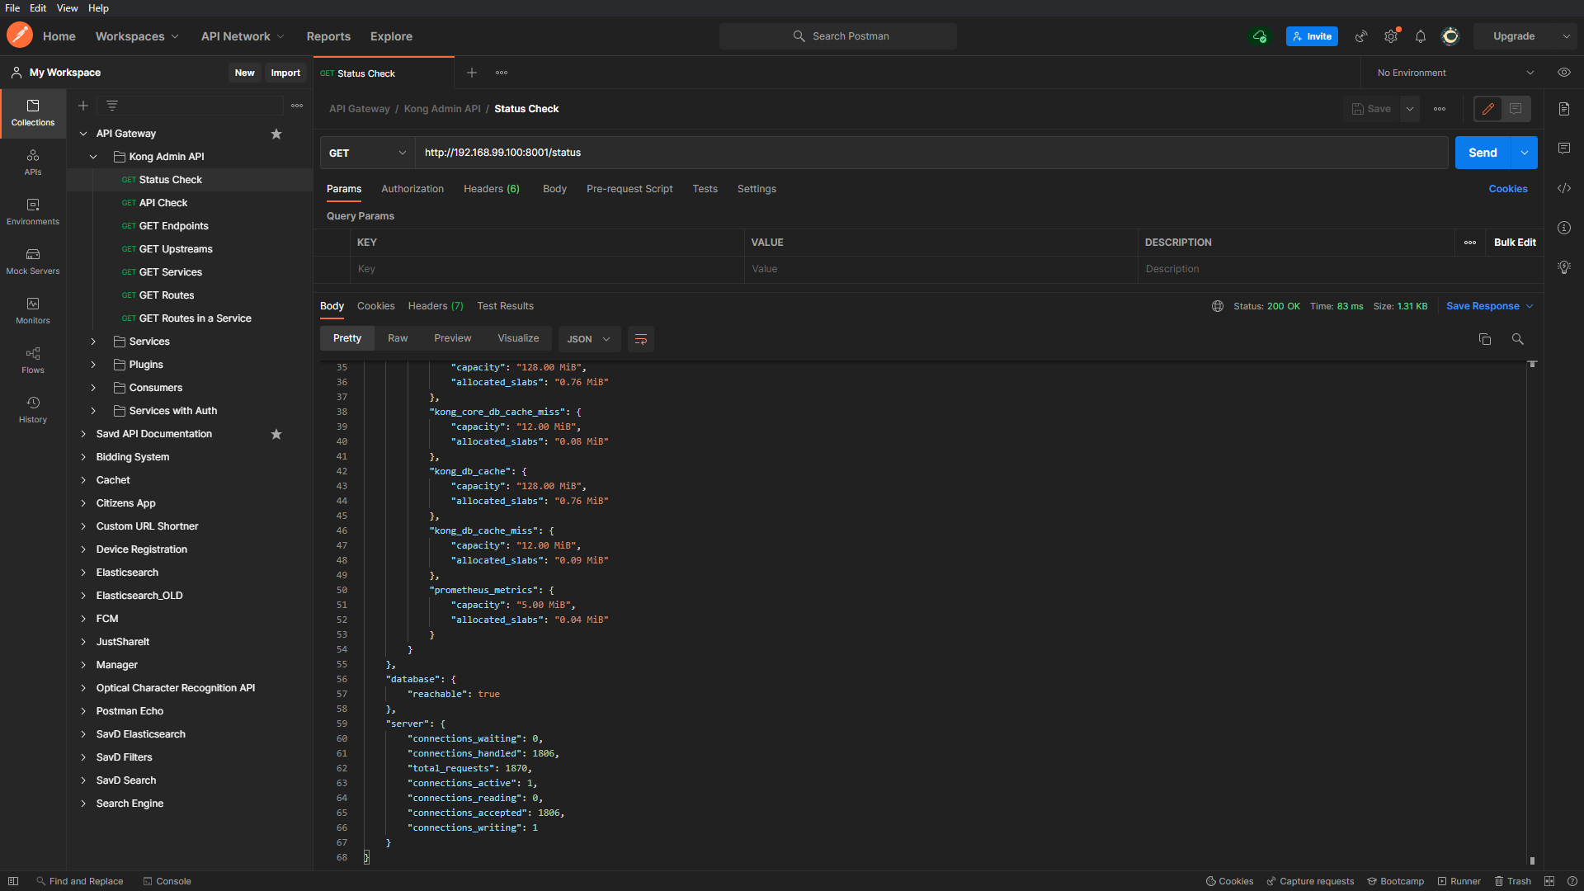Open the Monitors sidebar panel
The height and width of the screenshot is (891, 1584).
[33, 310]
